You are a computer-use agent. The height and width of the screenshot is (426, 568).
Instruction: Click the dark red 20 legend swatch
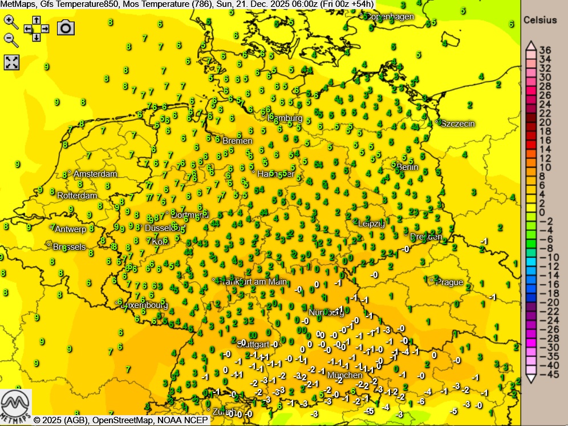click(530, 122)
